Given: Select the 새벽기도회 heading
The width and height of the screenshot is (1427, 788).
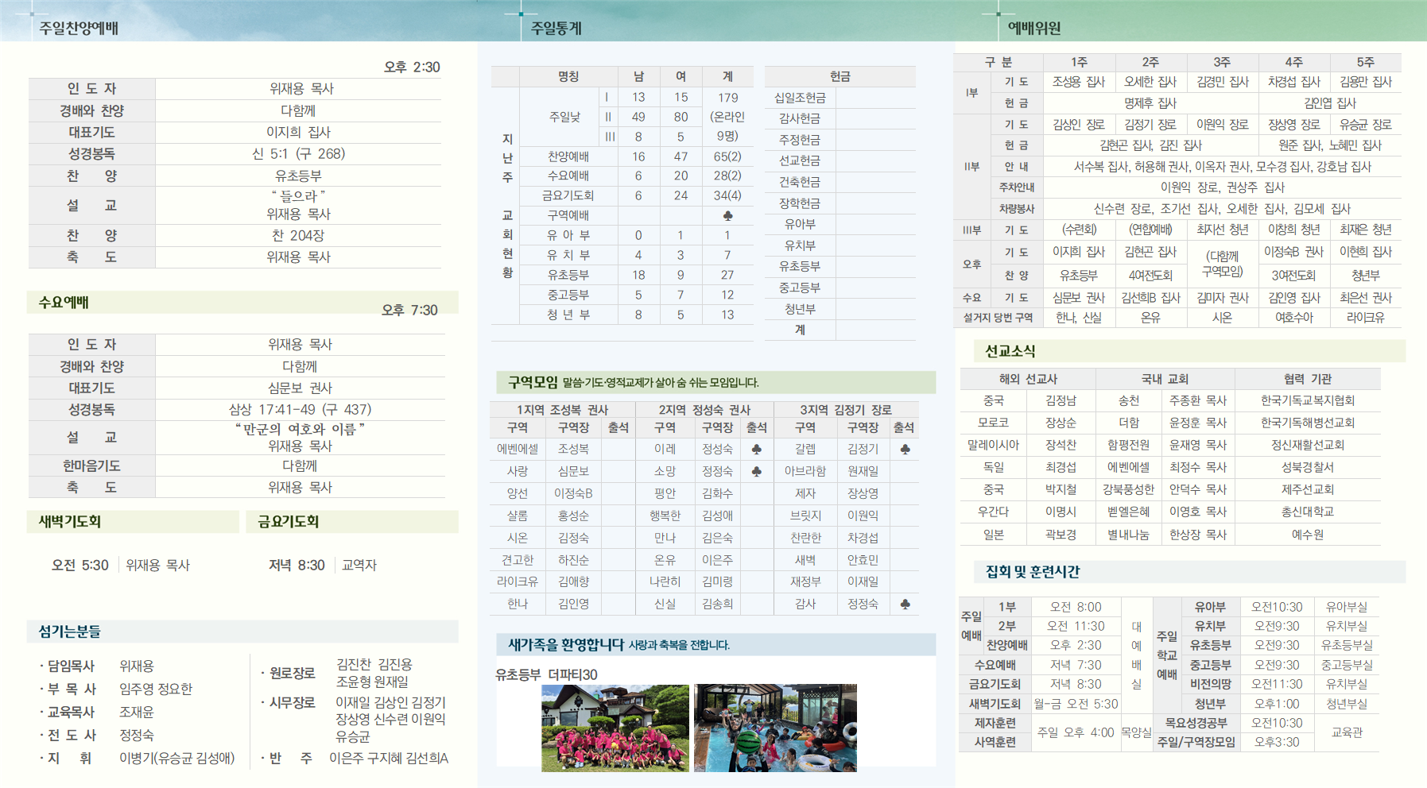Looking at the screenshot, I should 70,522.
